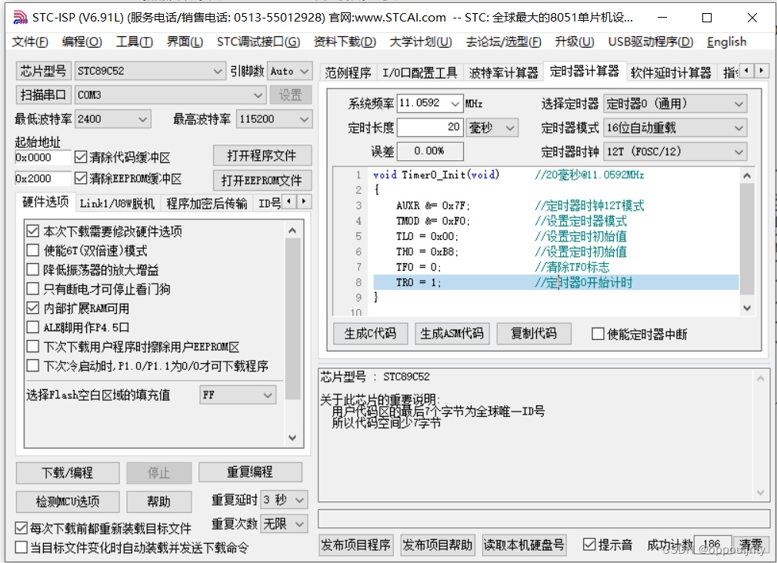The image size is (777, 563).
Task: Click 芯片型号 button
Action: (x=44, y=71)
